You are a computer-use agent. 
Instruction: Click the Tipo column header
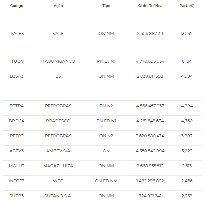coord(106,6)
